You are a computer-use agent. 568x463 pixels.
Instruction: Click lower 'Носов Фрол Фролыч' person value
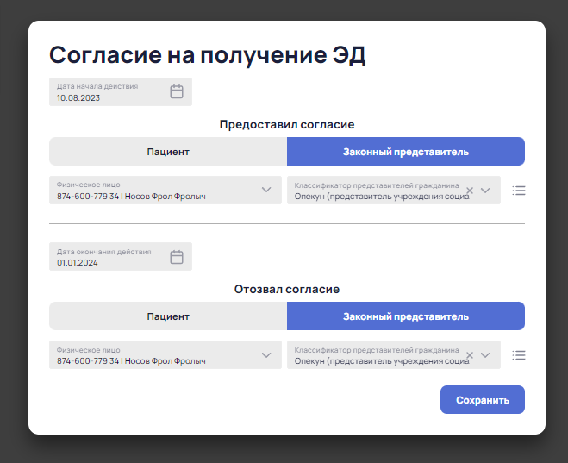[x=165, y=361]
